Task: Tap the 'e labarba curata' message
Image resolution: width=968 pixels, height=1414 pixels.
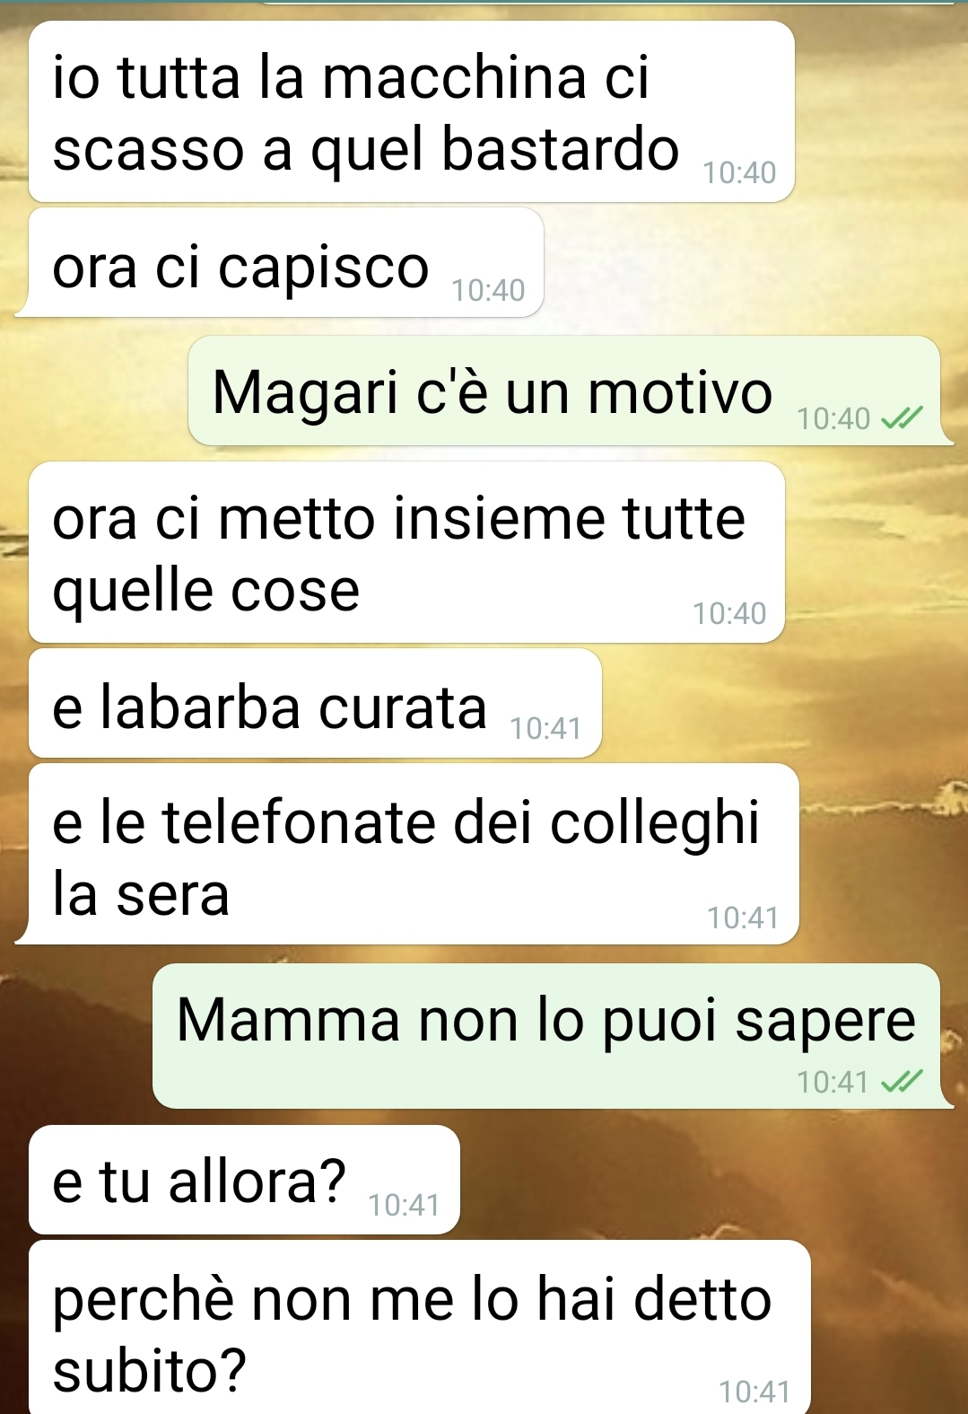Action: pos(315,704)
